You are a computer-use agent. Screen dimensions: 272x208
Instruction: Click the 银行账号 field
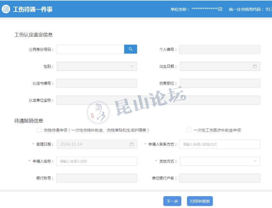click(x=96, y=178)
